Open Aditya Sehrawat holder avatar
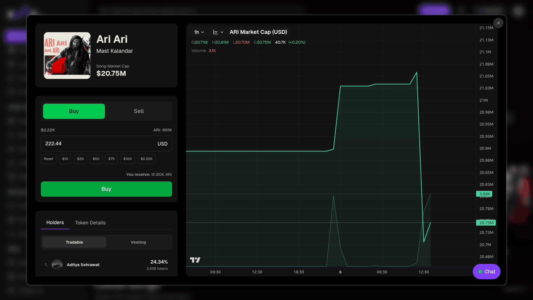Viewport: 533px width, 300px height. tap(57, 265)
